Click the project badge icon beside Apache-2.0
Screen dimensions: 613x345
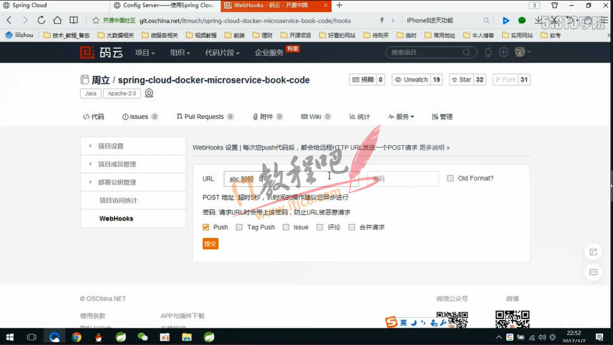149,93
